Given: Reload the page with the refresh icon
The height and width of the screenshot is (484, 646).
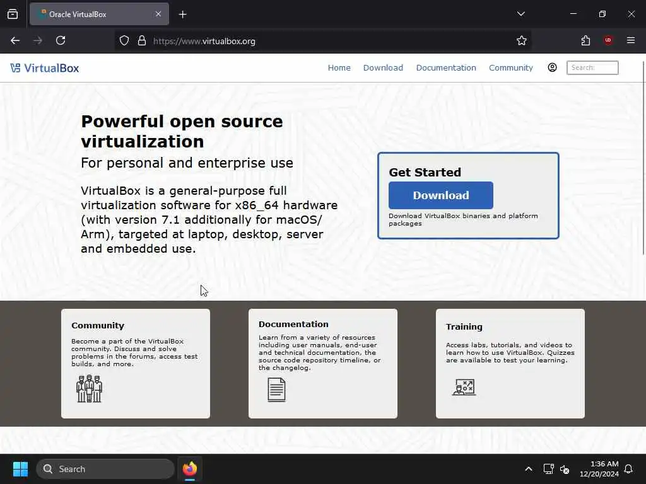Looking at the screenshot, I should pyautogui.click(x=61, y=40).
